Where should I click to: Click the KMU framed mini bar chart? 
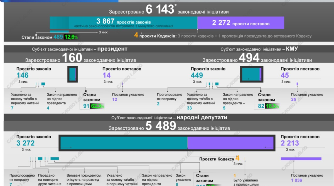[251, 74]
